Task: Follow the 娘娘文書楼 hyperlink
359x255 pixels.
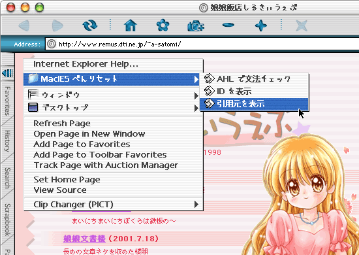Action: coord(84,239)
